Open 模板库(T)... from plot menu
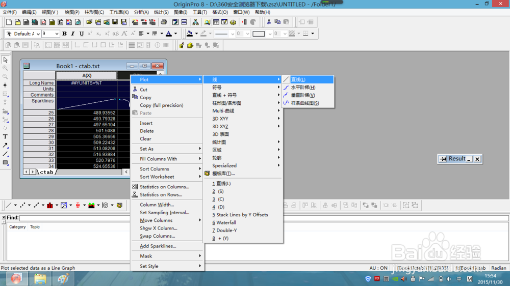This screenshot has width=510, height=286. [243, 174]
